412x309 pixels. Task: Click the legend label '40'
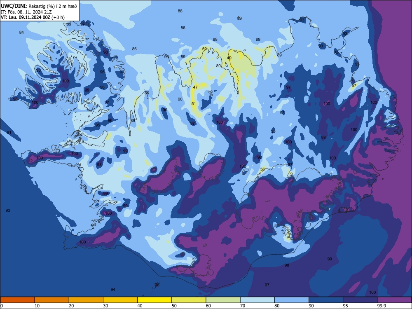(x=140, y=306)
